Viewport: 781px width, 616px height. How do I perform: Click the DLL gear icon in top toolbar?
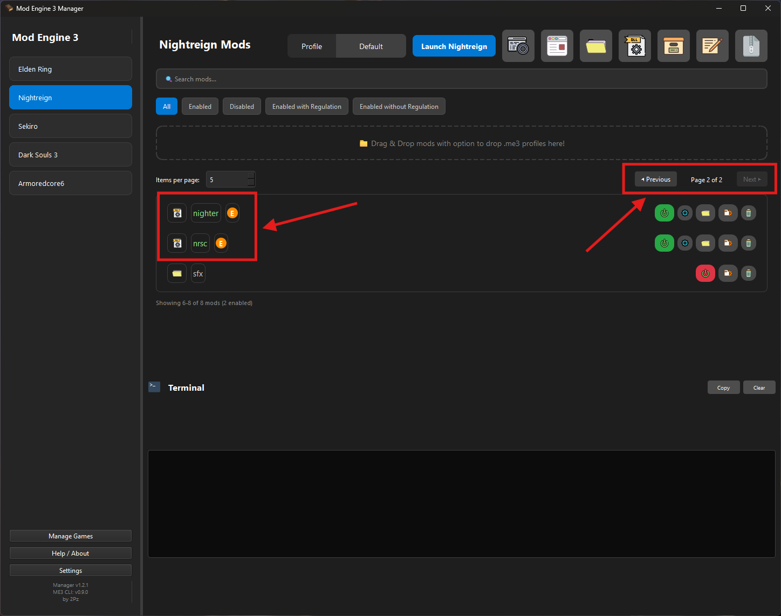pyautogui.click(x=635, y=46)
